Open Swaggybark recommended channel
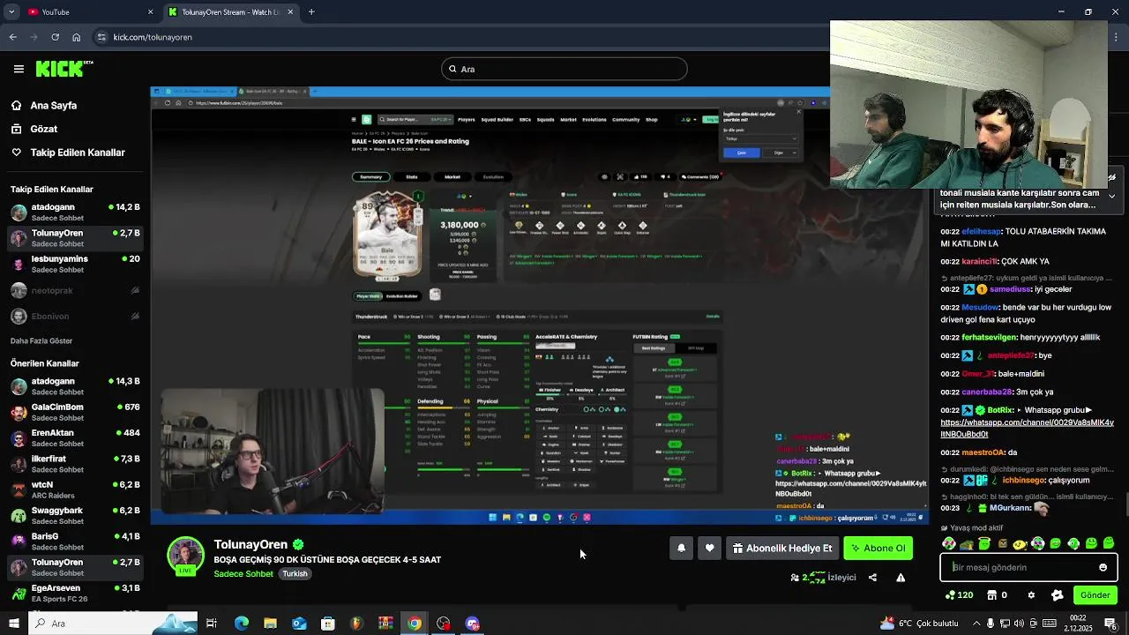 (74, 515)
